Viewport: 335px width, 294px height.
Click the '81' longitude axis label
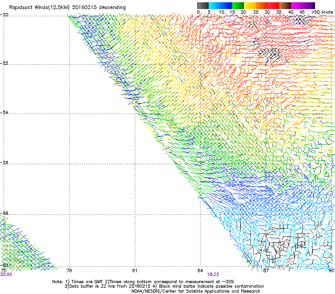pyautogui.click(x=134, y=270)
